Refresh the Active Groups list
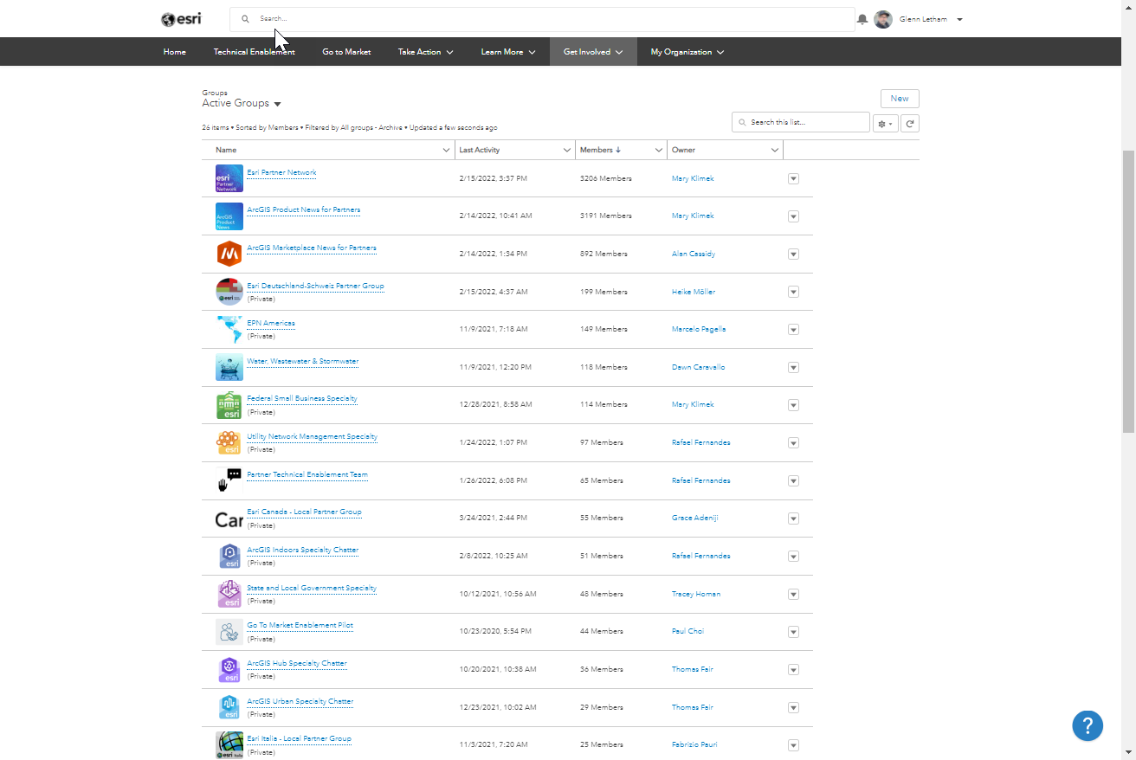This screenshot has width=1136, height=760. tap(909, 122)
